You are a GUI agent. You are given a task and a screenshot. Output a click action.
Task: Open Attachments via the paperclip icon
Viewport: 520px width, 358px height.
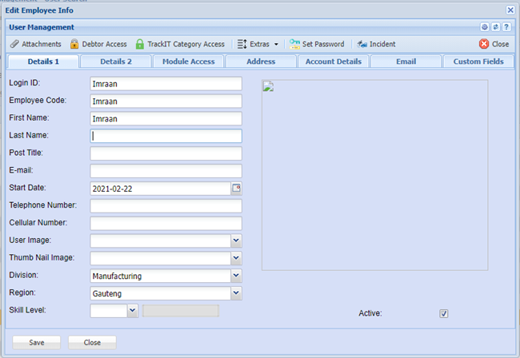point(14,44)
